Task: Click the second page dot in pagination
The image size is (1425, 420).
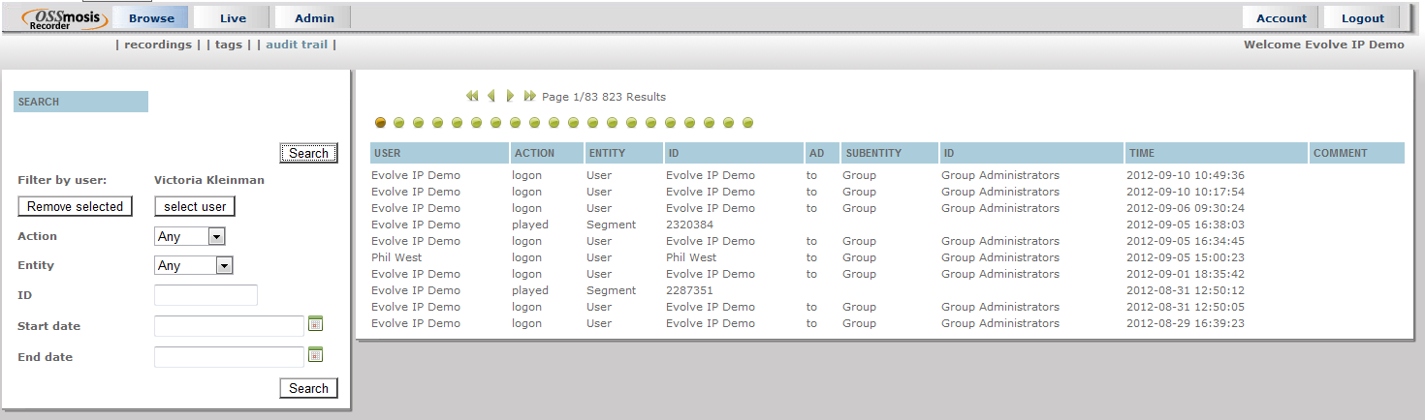Action: [399, 123]
